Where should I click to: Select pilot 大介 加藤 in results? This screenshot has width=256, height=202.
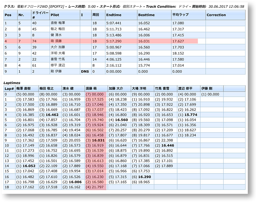(x=58, y=47)
